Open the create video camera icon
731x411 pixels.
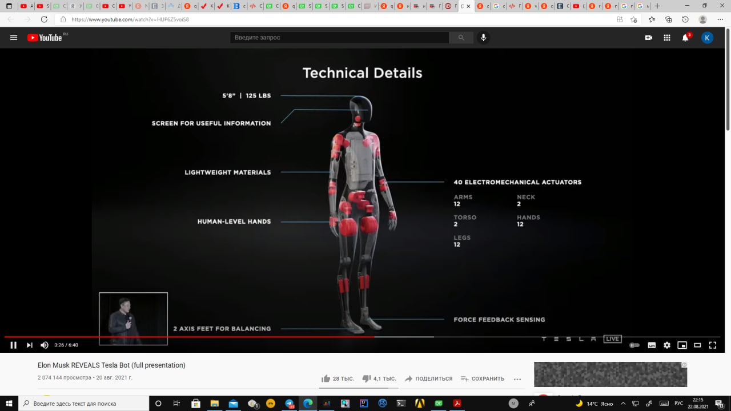coord(649,38)
